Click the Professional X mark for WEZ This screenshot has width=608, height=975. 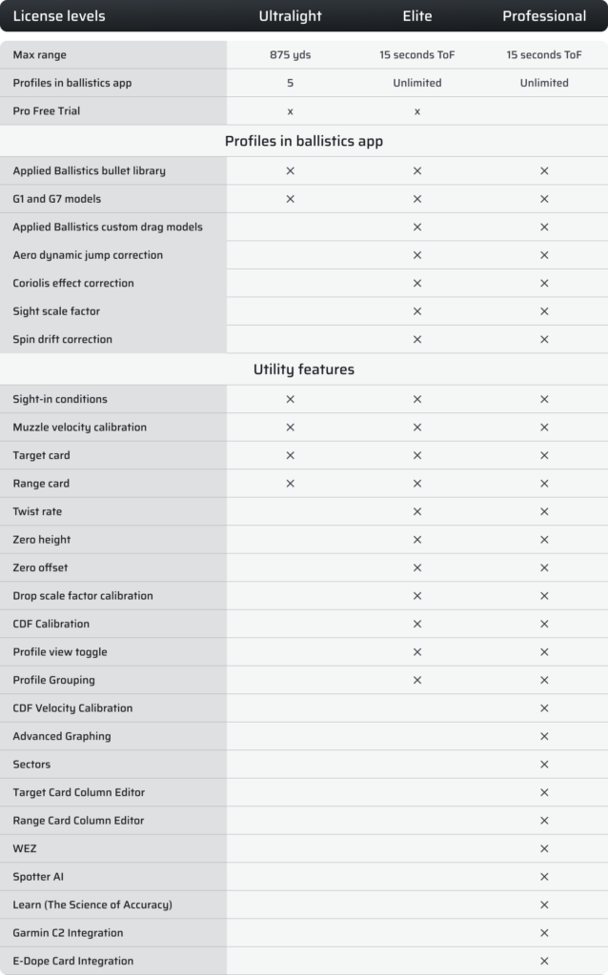[x=544, y=848]
